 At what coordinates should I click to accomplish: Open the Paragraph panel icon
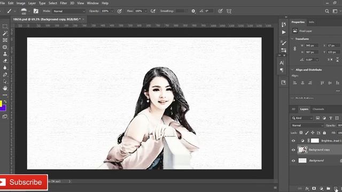[x=282, y=70]
